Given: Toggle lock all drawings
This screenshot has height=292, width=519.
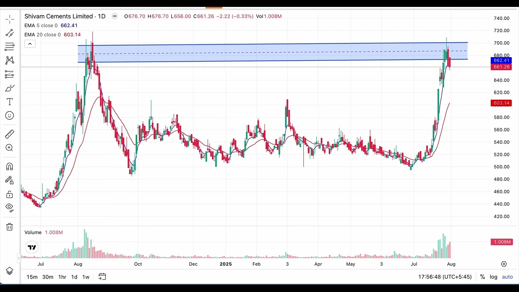Looking at the screenshot, I should pos(10,194).
